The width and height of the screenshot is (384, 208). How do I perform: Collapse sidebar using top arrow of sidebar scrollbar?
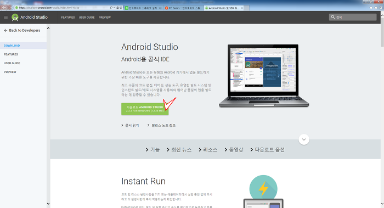48,28
